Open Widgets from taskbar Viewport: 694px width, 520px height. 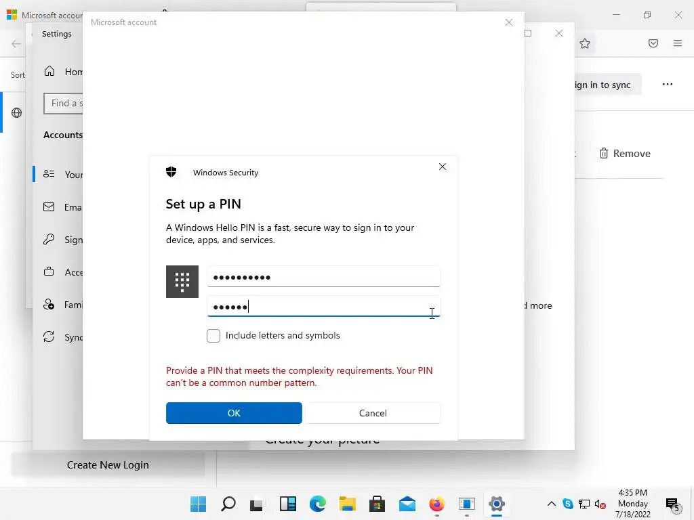coord(287,504)
